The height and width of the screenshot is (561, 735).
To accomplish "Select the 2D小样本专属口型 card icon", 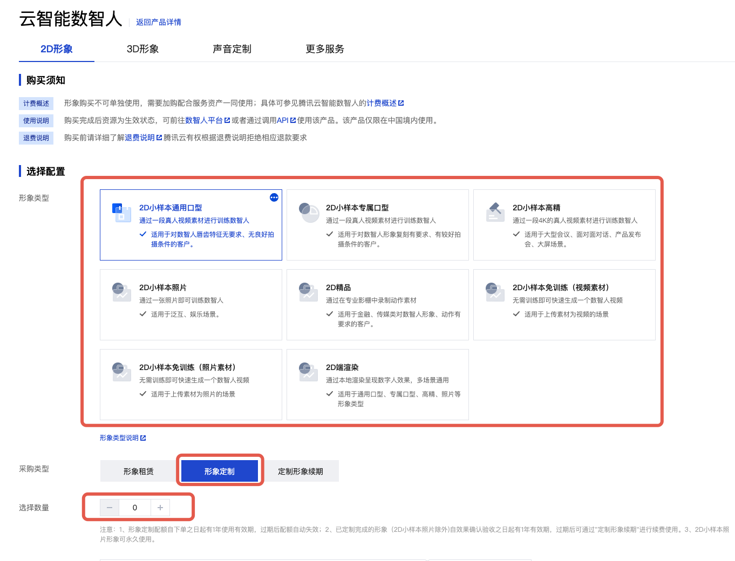I will (309, 213).
